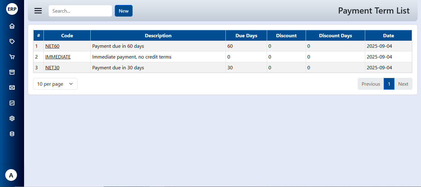
Task: Open the settings gear sidebar icon
Action: pyautogui.click(x=12, y=118)
